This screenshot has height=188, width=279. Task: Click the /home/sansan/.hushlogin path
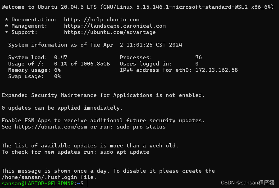tap(39, 177)
